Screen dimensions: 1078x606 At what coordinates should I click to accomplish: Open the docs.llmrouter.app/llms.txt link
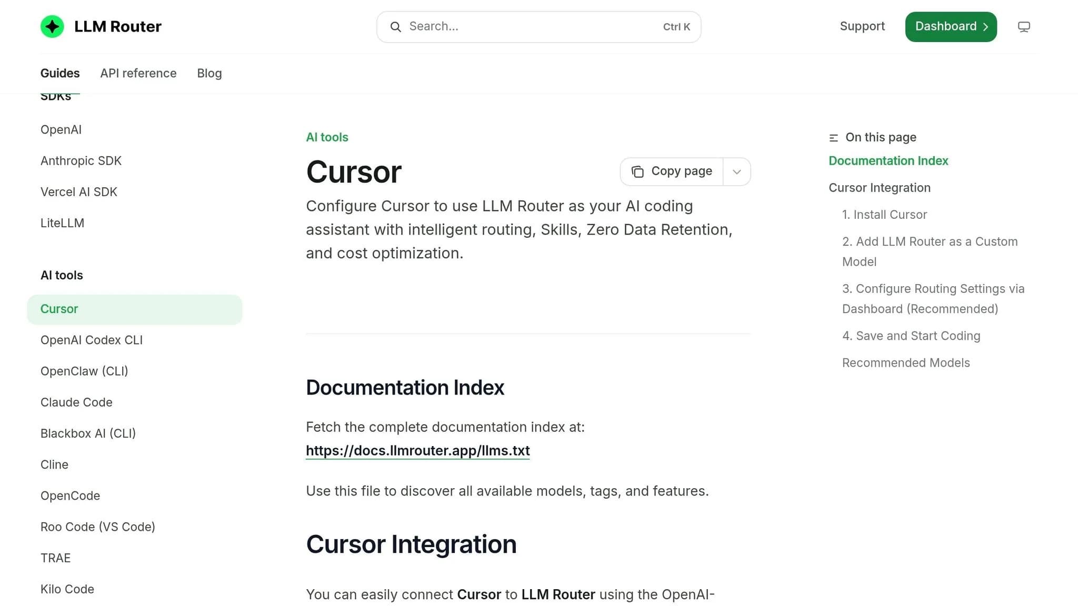pos(418,451)
